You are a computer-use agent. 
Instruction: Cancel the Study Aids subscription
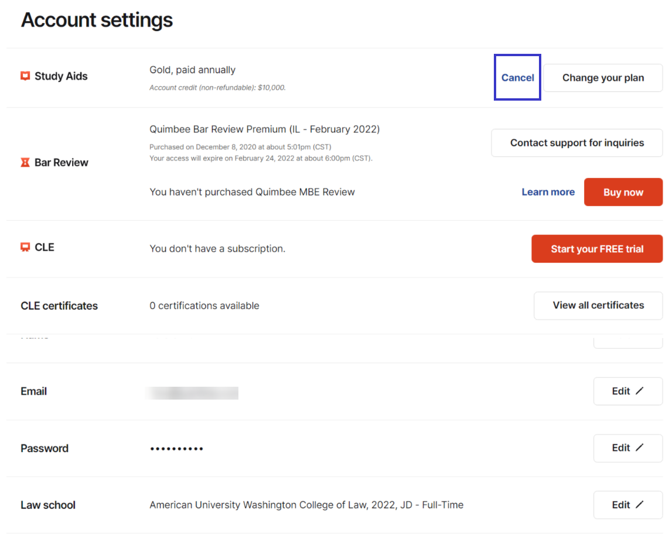(x=517, y=78)
